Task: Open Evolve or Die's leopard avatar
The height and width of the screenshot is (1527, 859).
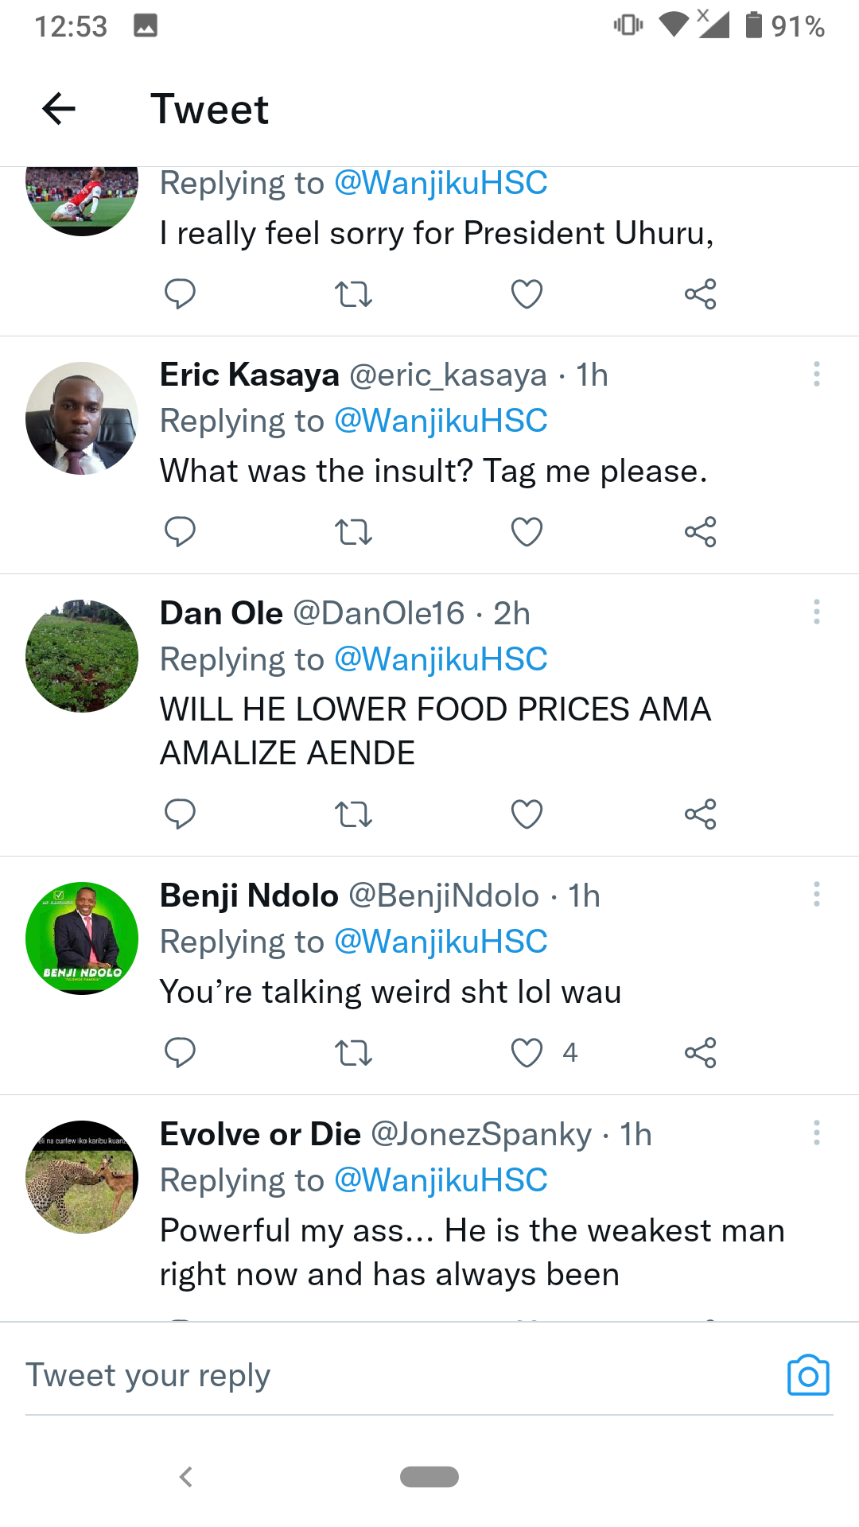Action: pos(82,1177)
